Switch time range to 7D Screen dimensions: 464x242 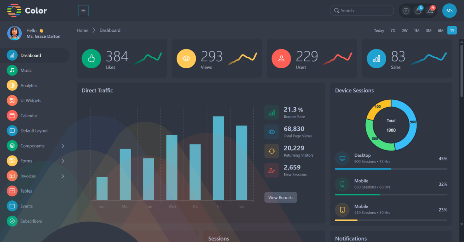(393, 30)
